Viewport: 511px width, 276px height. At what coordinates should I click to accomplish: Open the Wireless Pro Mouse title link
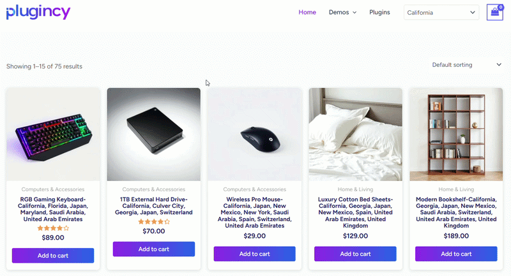(x=255, y=212)
